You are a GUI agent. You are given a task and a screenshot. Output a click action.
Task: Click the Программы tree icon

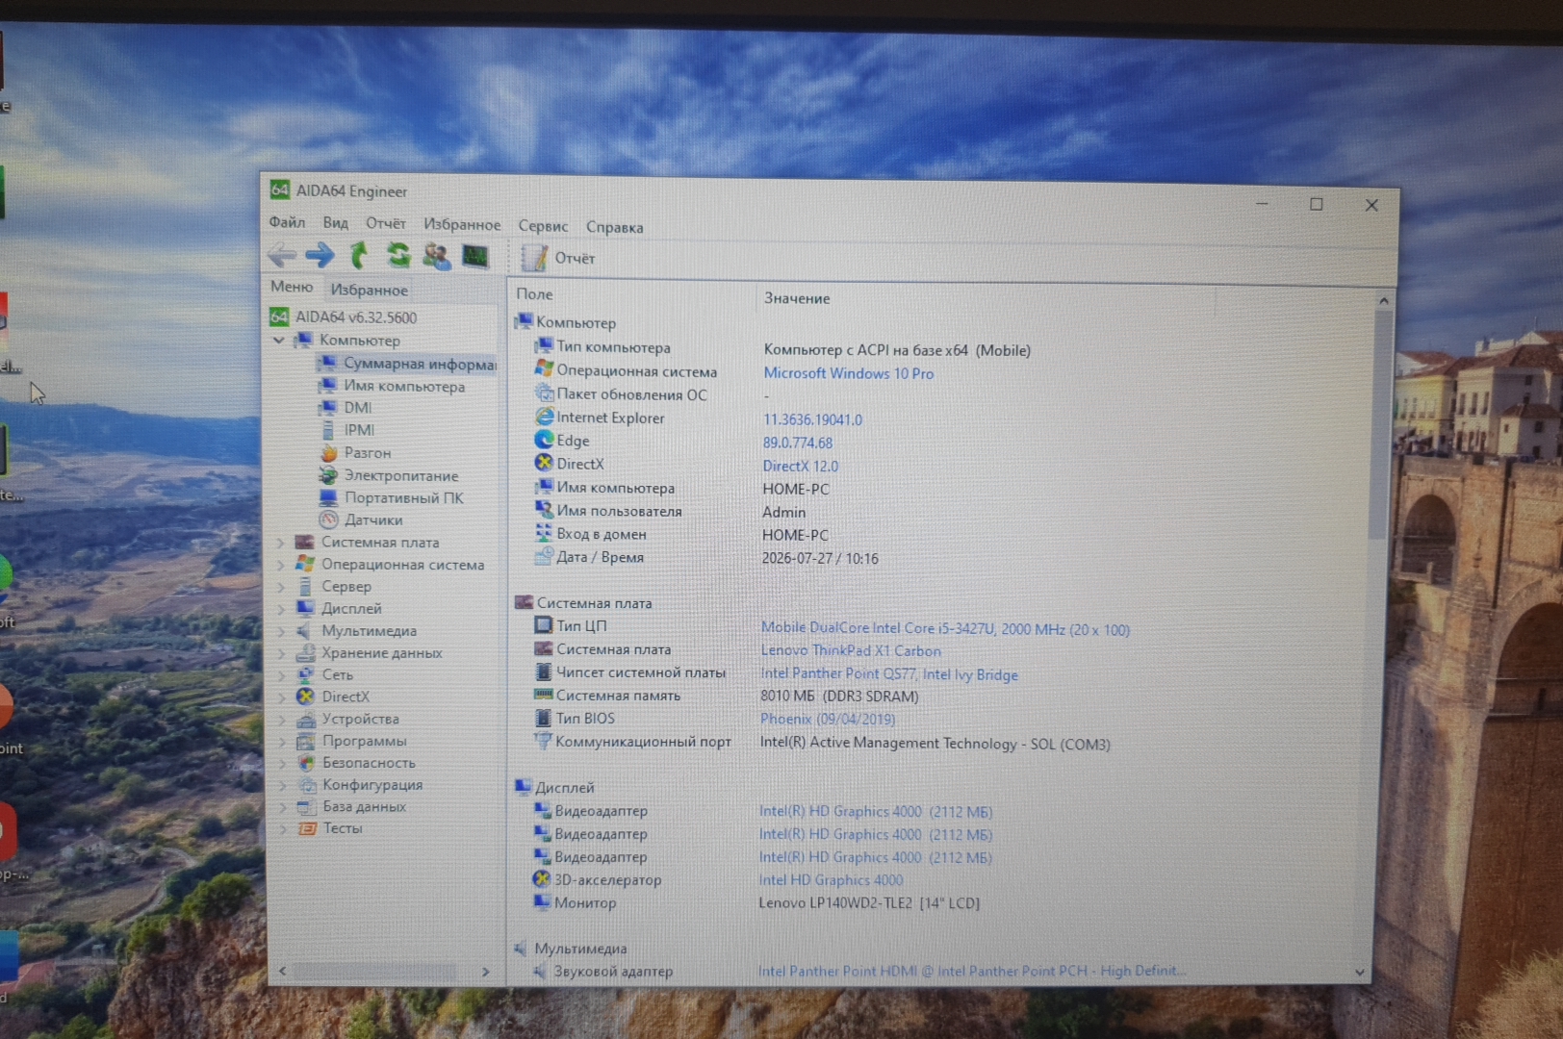[x=306, y=741]
